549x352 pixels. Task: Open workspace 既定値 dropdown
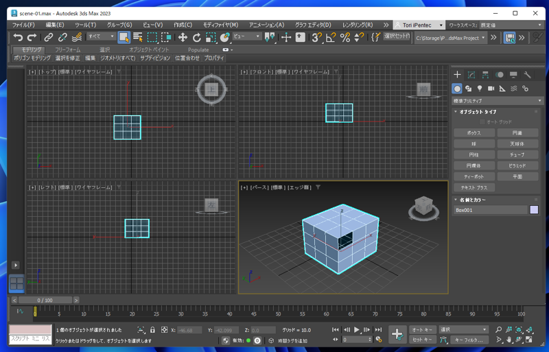coord(511,25)
